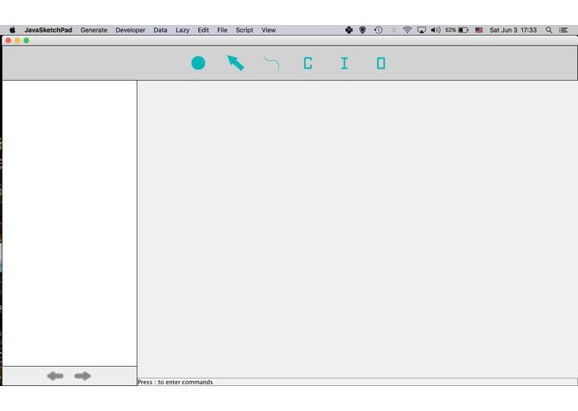This screenshot has height=411, width=578.
Task: Click the battery status indicator
Action: [457, 30]
